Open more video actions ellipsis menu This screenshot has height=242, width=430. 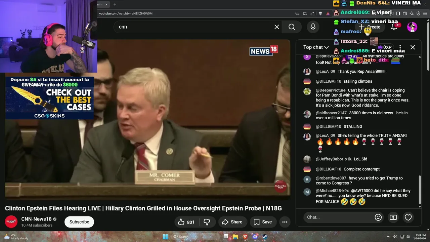[285, 222]
